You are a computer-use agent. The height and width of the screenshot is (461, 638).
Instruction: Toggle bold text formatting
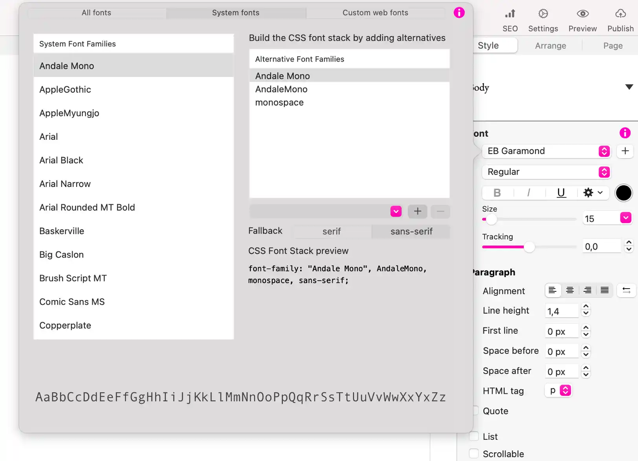[497, 193]
